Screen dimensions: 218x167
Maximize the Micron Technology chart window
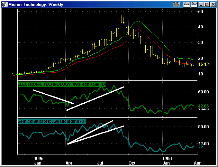click(207, 4)
